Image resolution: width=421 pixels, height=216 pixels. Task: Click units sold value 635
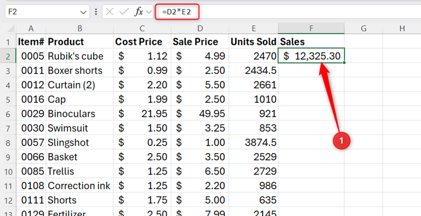pyautogui.click(x=253, y=200)
